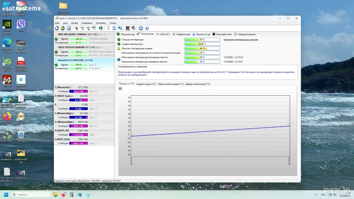Viewport: 354px width, 199px height.
Task: Select the H: [HGST_OS] partition
Action: (84, 133)
